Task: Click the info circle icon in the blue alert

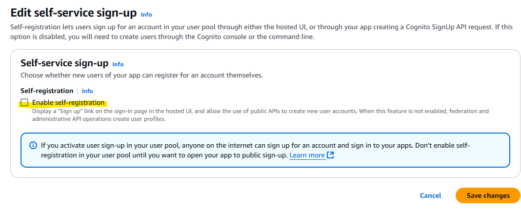Action: (x=33, y=145)
